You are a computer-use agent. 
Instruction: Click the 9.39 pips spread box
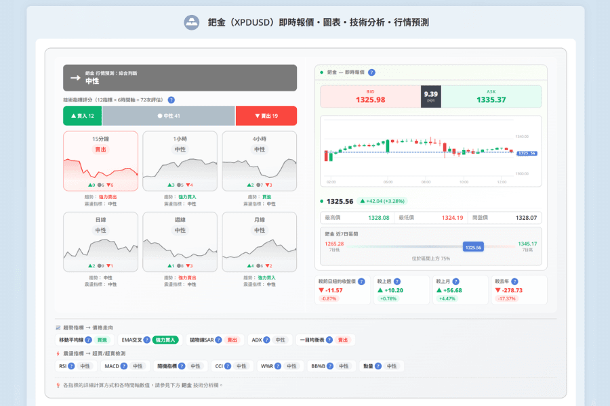point(431,96)
